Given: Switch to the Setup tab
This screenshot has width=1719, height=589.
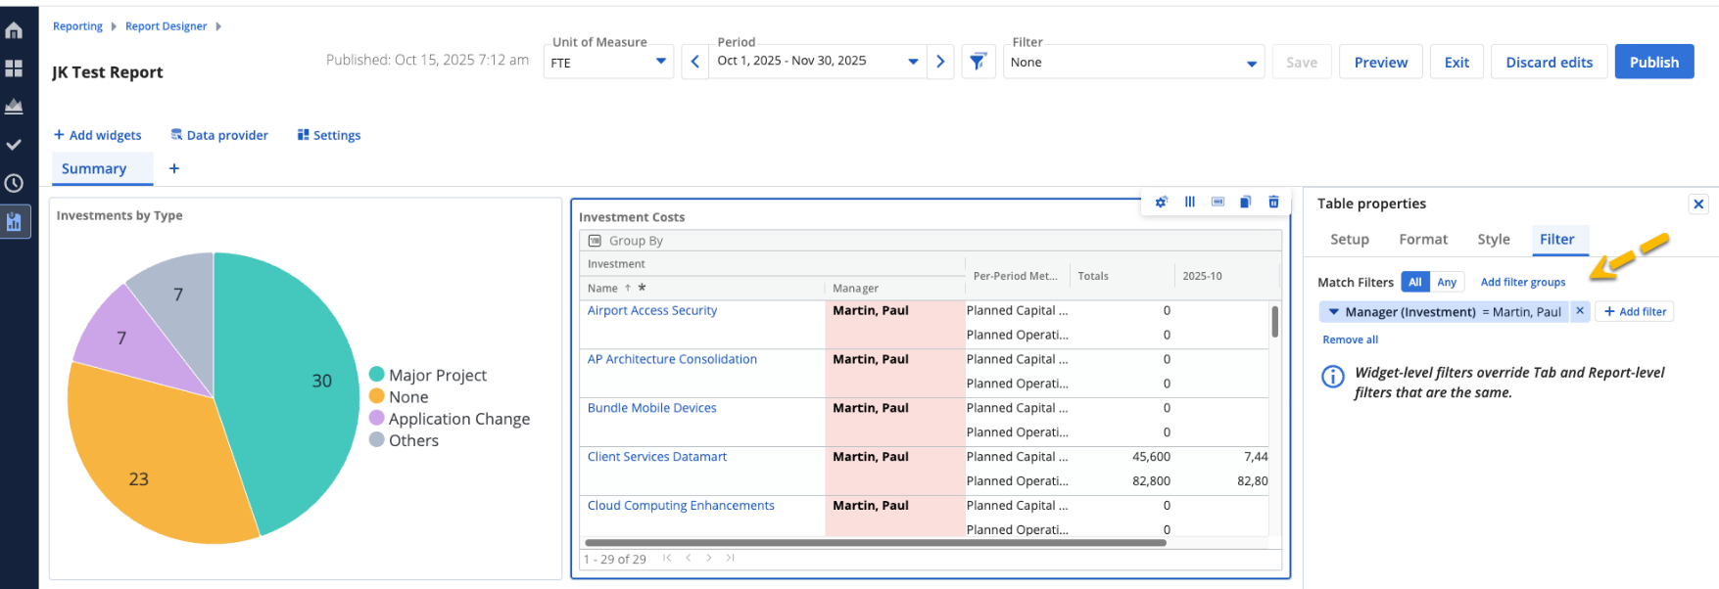Looking at the screenshot, I should (x=1349, y=239).
